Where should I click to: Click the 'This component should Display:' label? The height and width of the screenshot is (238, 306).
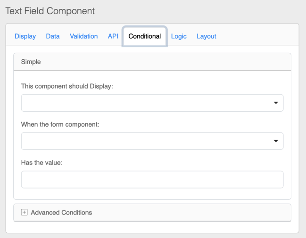[x=67, y=87]
